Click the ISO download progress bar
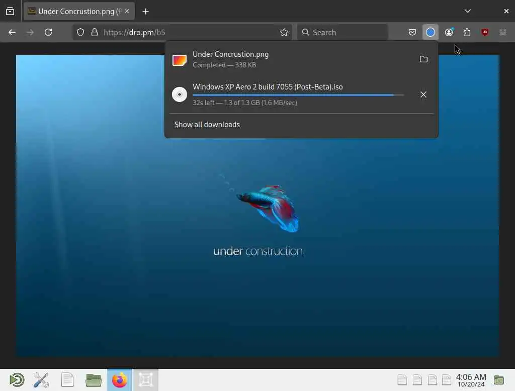The image size is (515, 391). (298, 95)
